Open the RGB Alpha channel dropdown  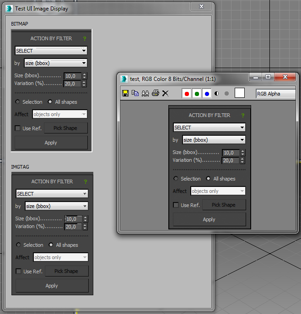click(x=276, y=94)
